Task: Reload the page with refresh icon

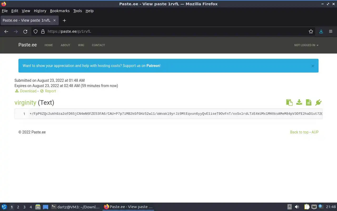Action: pos(25,31)
